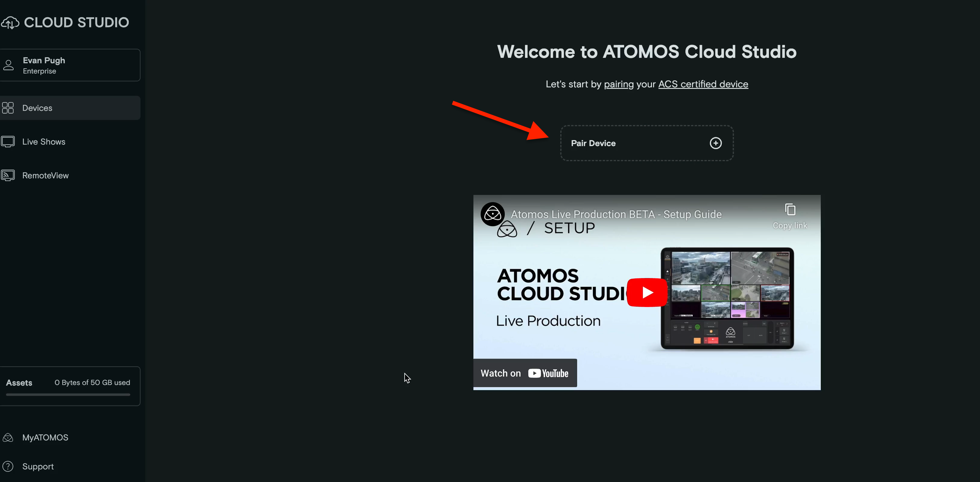Follow the ACS certified device link
This screenshot has height=482, width=980.
(703, 84)
